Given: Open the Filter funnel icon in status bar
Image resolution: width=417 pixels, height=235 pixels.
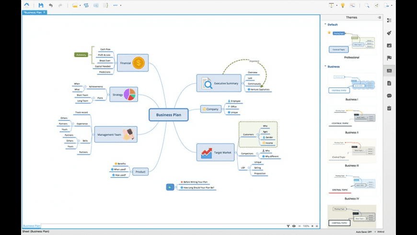Looking at the screenshot, I should (288, 226).
